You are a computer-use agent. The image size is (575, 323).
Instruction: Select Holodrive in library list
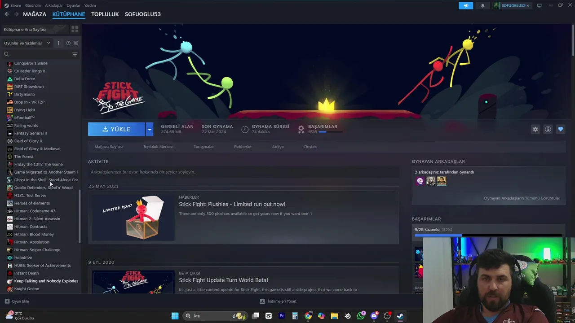[x=23, y=258]
